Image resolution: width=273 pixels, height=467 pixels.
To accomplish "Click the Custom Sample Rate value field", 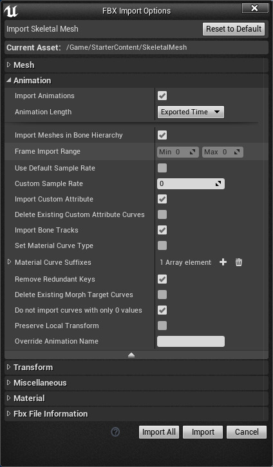I will 191,183.
